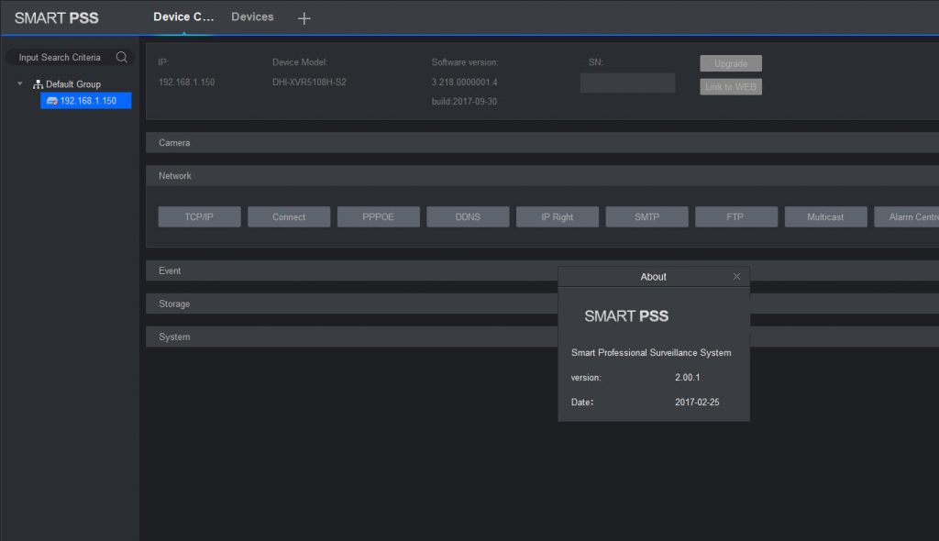The height and width of the screenshot is (541, 939).
Task: Click the IP value 192.168.1.150 in device info
Action: pyautogui.click(x=186, y=83)
